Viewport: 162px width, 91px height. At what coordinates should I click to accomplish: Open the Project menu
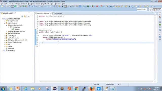point(44,4)
